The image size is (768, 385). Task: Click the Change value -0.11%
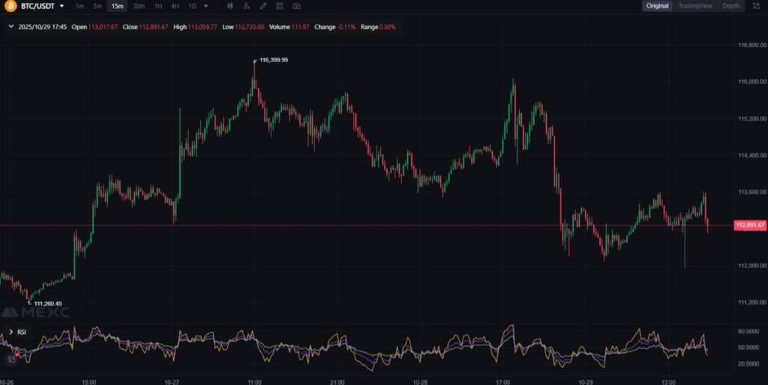click(346, 27)
